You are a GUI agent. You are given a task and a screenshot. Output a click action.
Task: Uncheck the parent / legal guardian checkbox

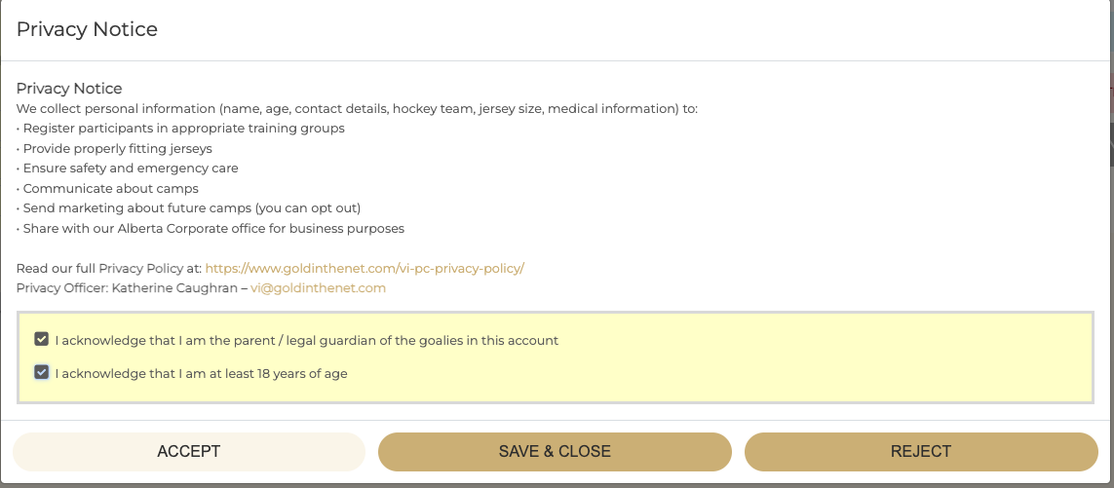tap(41, 340)
